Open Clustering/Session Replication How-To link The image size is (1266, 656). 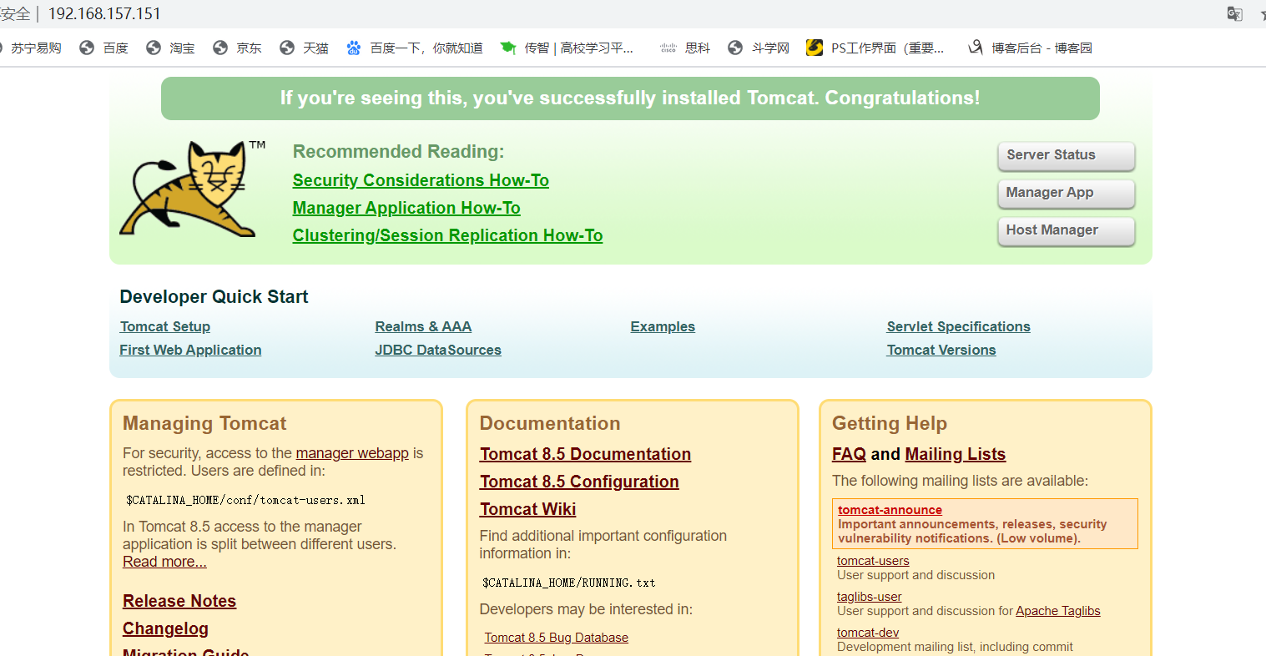coord(447,235)
